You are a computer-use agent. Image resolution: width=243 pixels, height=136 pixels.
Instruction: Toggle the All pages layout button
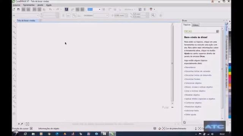74,15
